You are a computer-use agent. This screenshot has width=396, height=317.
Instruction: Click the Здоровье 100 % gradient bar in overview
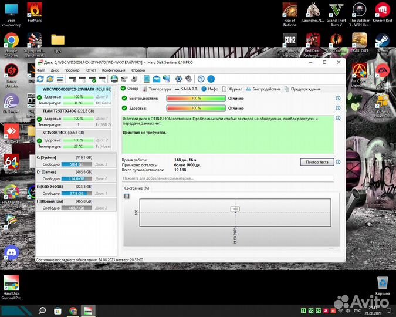[x=196, y=108]
